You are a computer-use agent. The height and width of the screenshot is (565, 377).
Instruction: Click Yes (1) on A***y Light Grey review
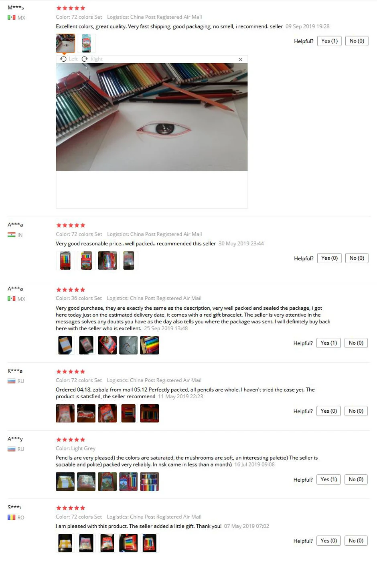(328, 480)
